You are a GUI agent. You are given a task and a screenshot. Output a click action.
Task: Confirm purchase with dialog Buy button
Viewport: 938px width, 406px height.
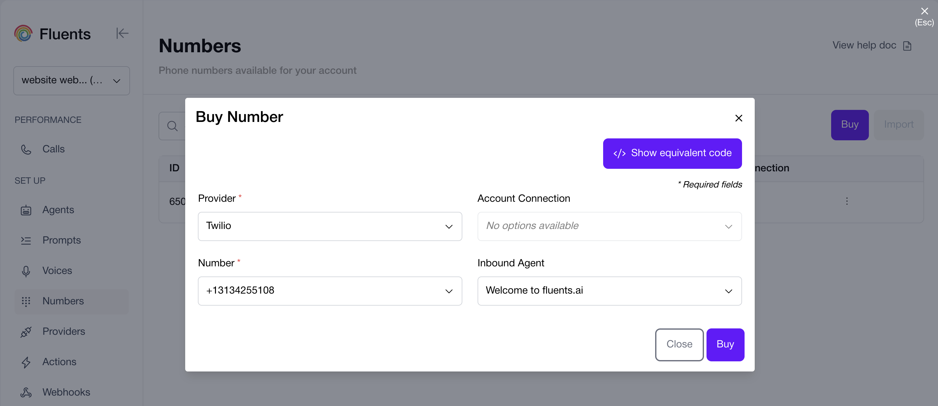point(725,345)
